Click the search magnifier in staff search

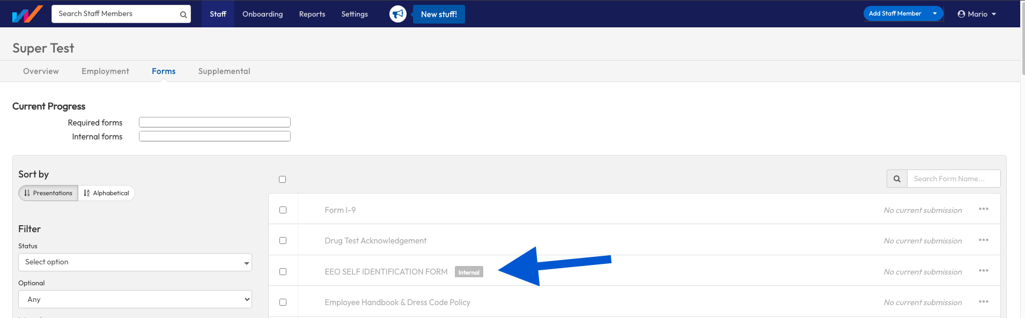click(183, 14)
